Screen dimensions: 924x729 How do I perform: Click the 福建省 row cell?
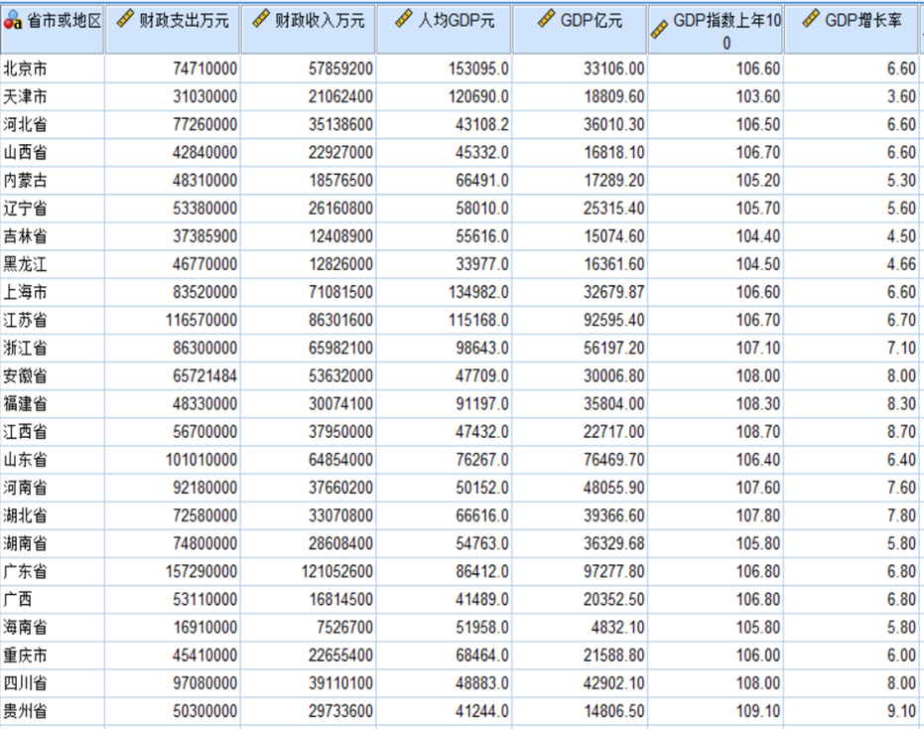[x=53, y=404]
